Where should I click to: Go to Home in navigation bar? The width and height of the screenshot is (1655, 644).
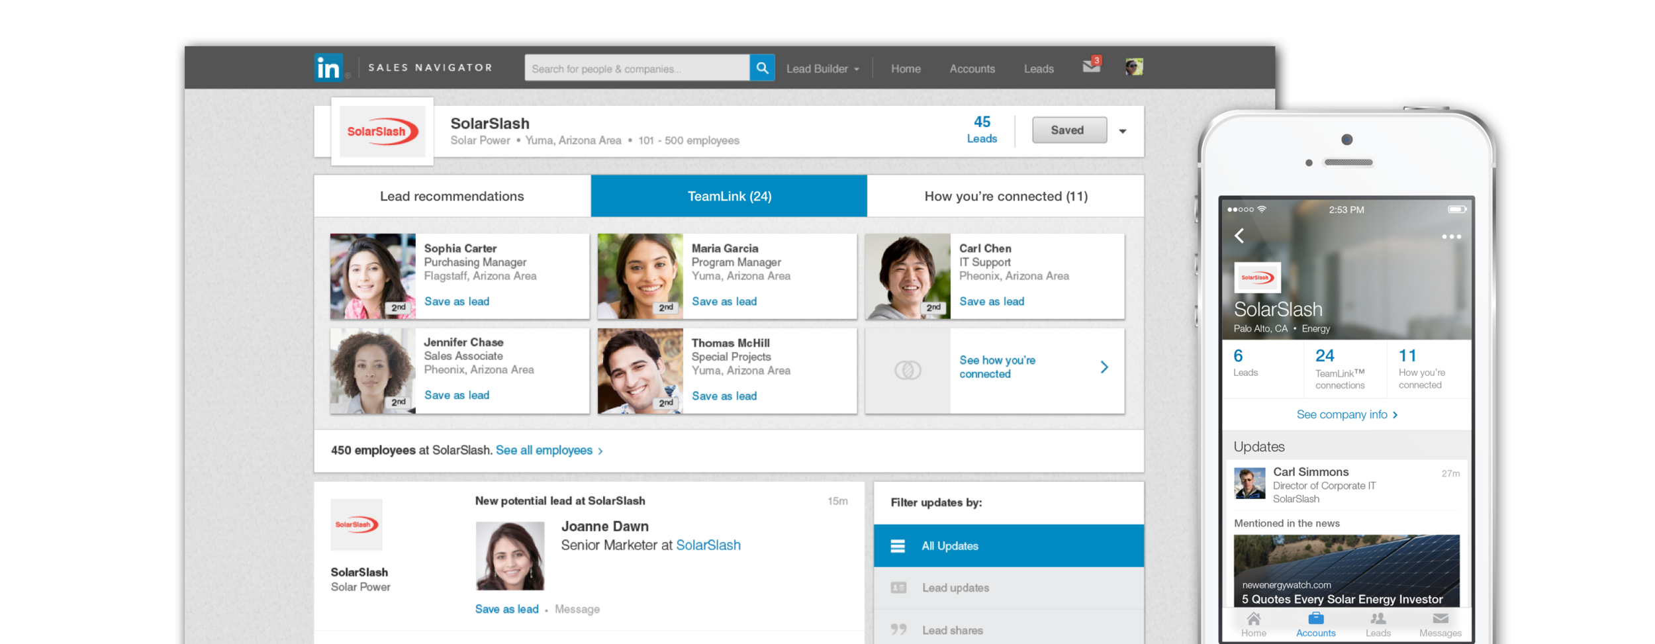tap(906, 69)
